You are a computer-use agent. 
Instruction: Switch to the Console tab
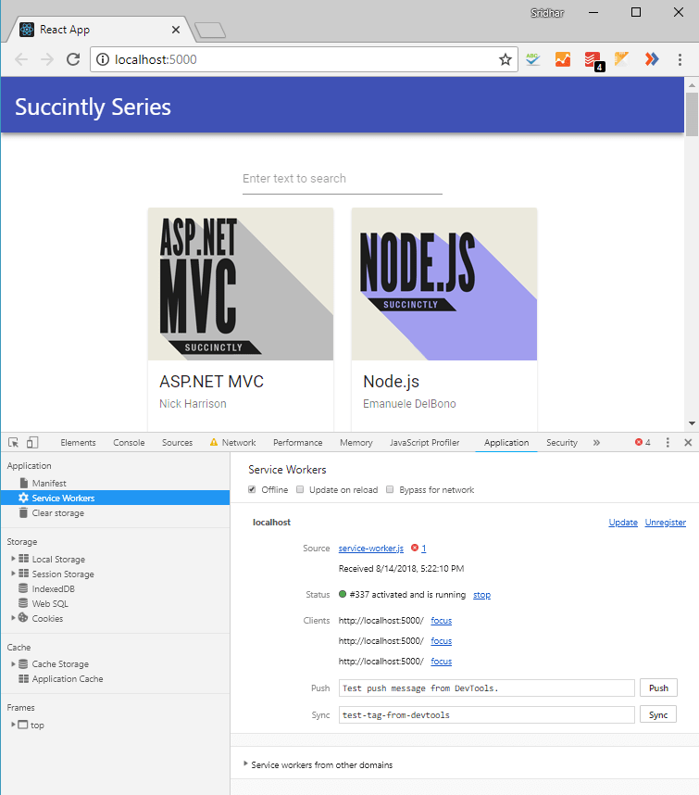129,442
